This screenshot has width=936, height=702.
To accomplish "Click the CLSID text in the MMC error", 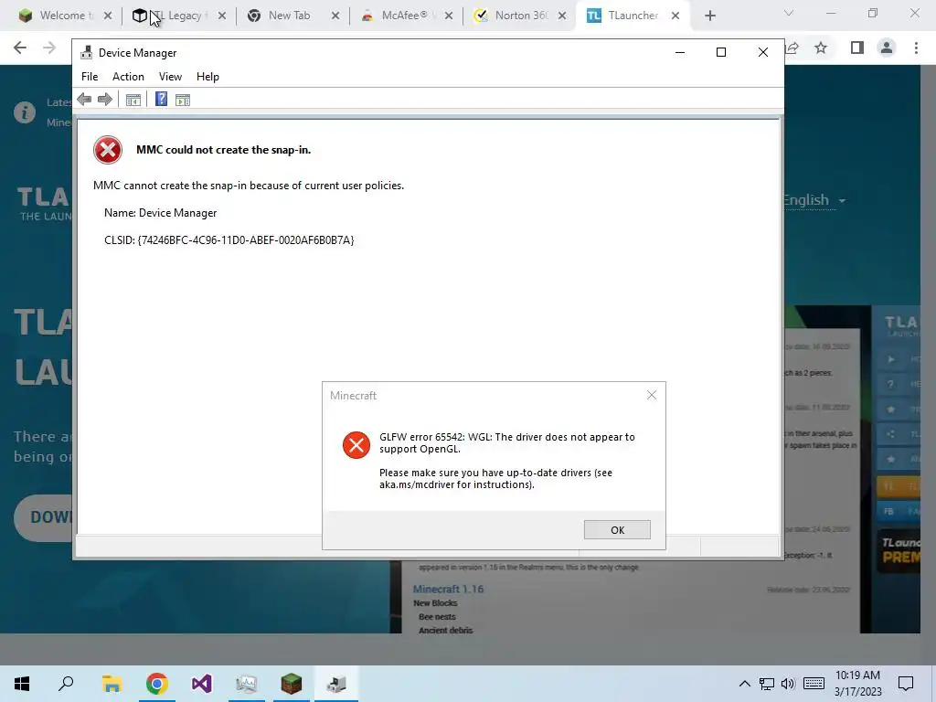I will click(229, 240).
